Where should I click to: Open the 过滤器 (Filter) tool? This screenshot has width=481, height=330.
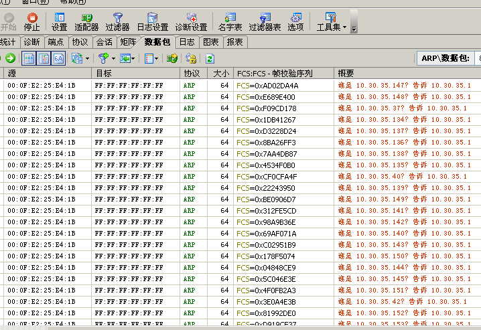click(117, 21)
